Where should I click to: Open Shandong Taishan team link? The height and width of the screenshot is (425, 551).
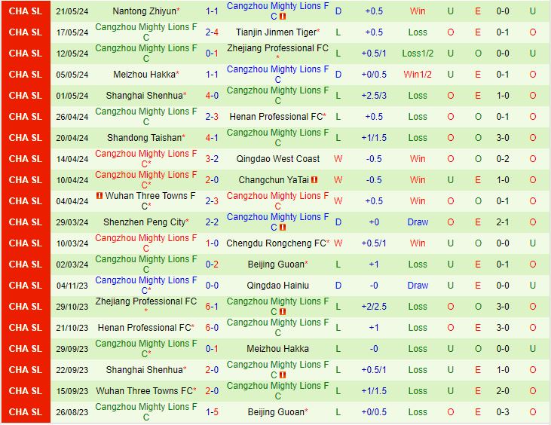point(145,138)
